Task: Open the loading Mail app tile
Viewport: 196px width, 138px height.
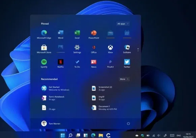Action: click(110, 34)
